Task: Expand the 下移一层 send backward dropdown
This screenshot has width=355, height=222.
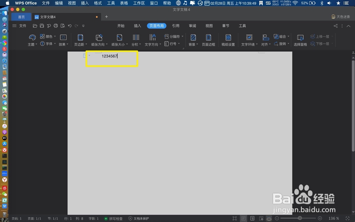Action: pyautogui.click(x=332, y=43)
